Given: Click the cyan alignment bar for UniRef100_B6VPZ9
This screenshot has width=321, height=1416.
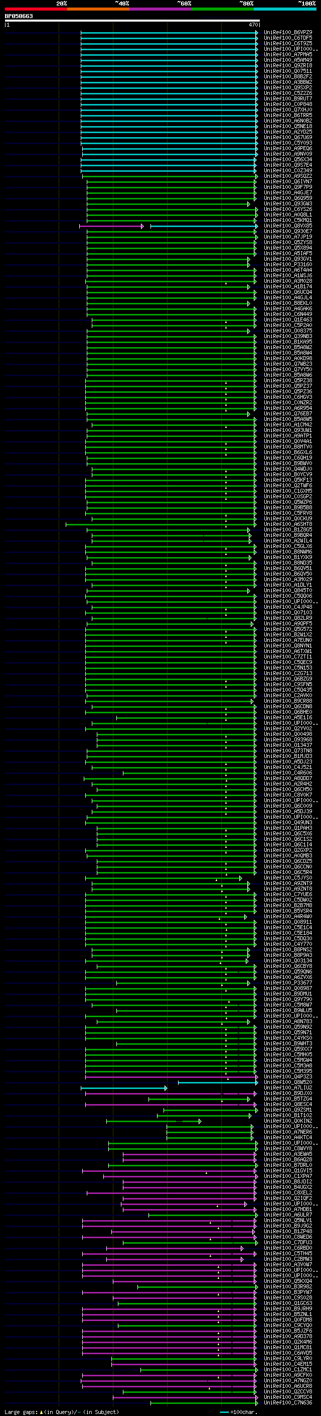Looking at the screenshot, I should point(170,33).
